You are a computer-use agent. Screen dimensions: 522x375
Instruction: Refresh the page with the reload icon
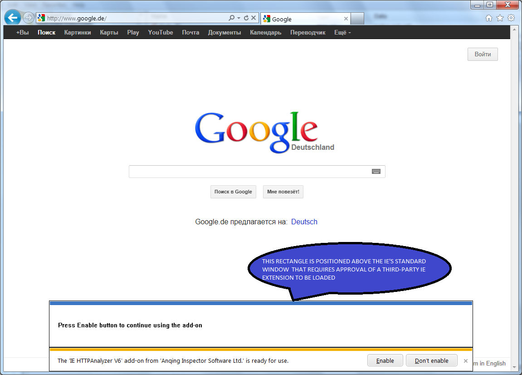pyautogui.click(x=246, y=18)
